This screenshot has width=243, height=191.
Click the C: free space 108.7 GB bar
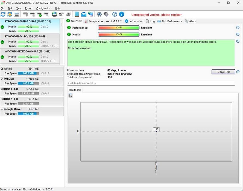click(28, 73)
